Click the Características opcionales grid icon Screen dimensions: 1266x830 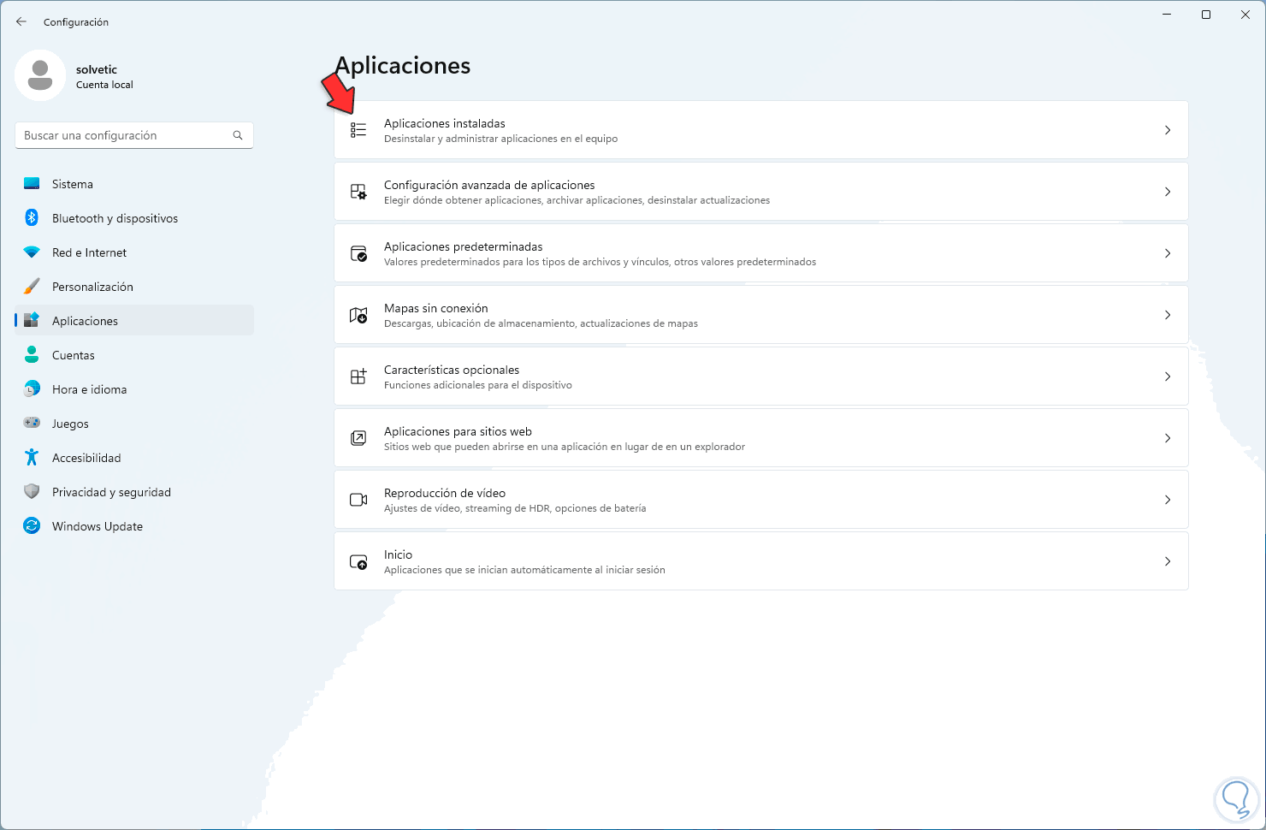pyautogui.click(x=358, y=376)
